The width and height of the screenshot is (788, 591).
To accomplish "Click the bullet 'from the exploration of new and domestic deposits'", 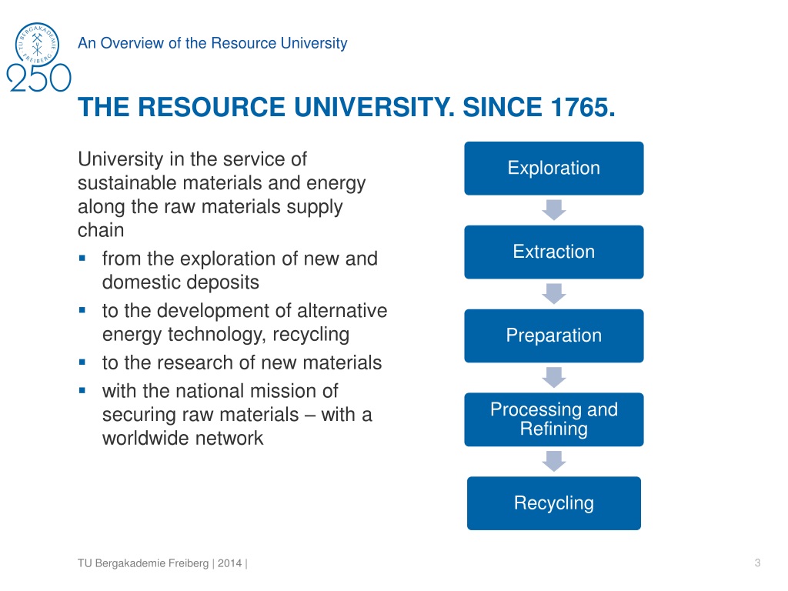I will coord(240,270).
